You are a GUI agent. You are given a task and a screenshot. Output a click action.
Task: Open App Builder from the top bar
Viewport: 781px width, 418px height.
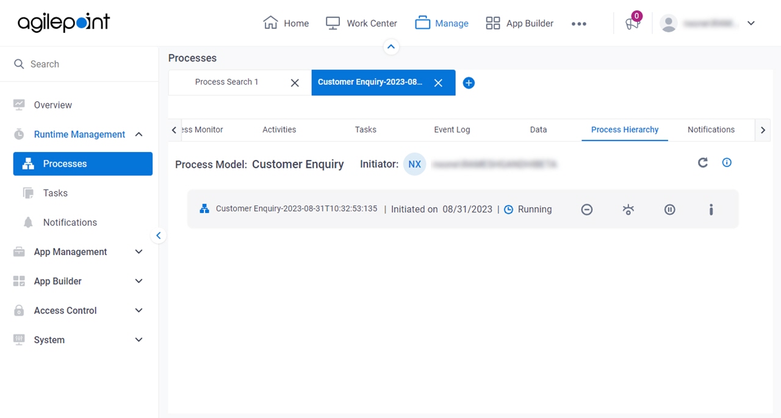[519, 23]
